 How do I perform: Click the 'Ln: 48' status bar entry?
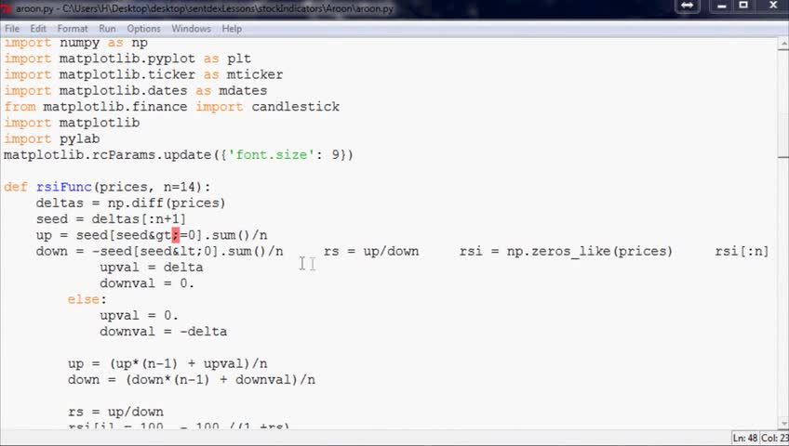click(744, 438)
